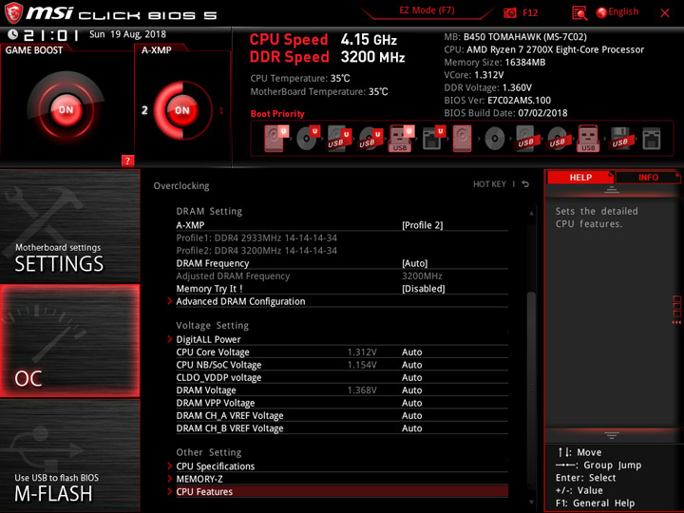Open the SETTINGS motherboard section

pos(69,226)
